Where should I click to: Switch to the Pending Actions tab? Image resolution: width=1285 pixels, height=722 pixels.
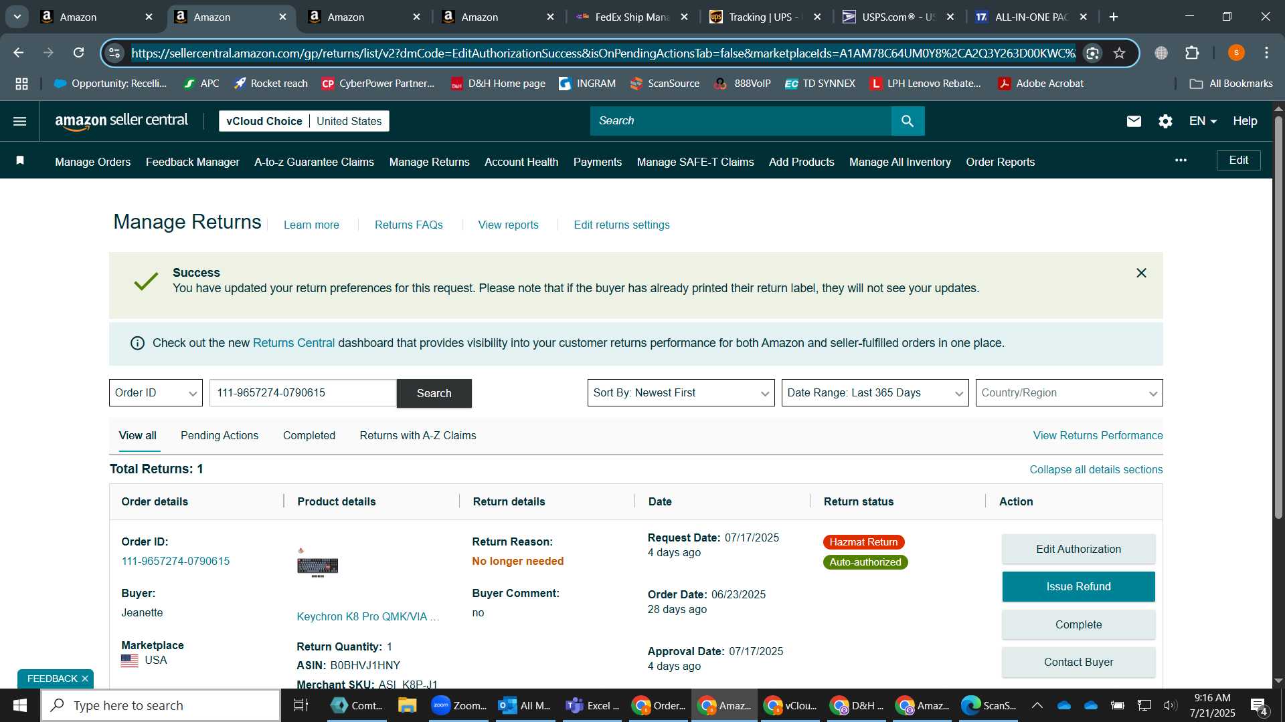point(220,435)
